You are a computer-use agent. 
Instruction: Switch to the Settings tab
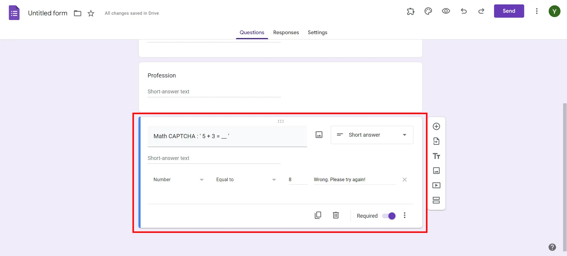pos(317,32)
